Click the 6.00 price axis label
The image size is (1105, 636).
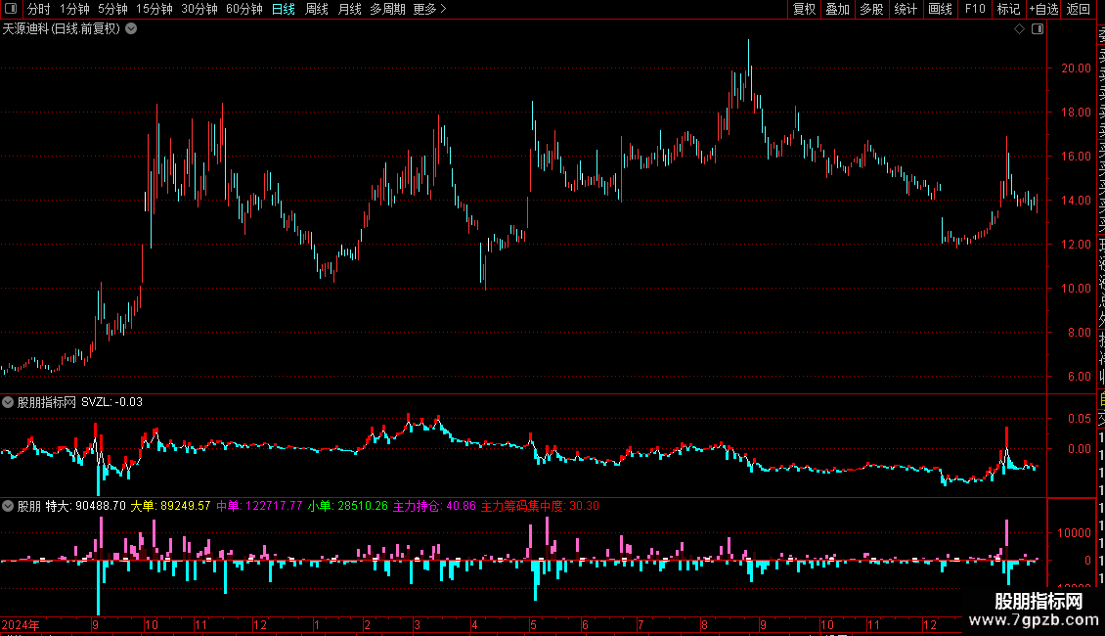pos(1079,377)
